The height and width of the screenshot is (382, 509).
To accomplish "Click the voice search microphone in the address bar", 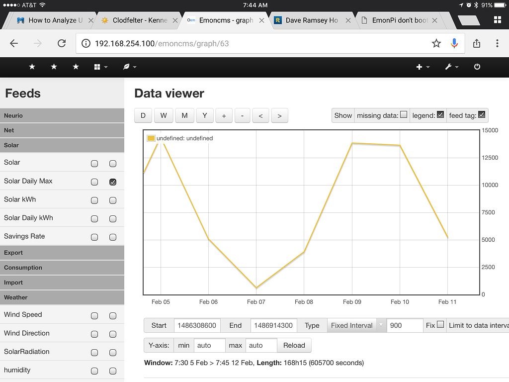I will pyautogui.click(x=454, y=43).
